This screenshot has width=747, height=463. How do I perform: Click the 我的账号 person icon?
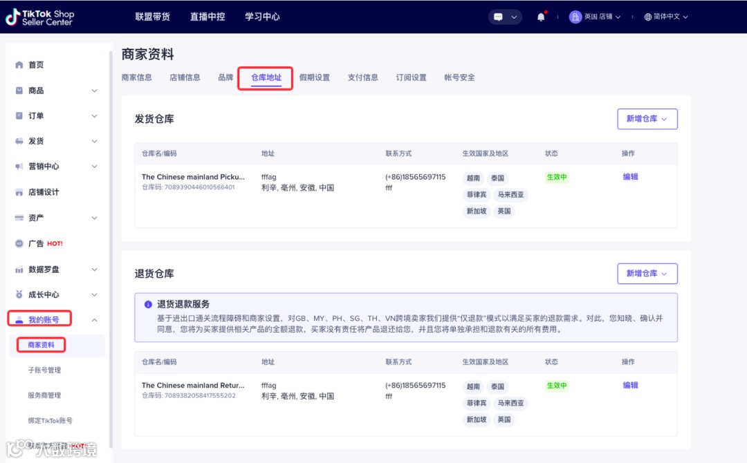click(19, 320)
